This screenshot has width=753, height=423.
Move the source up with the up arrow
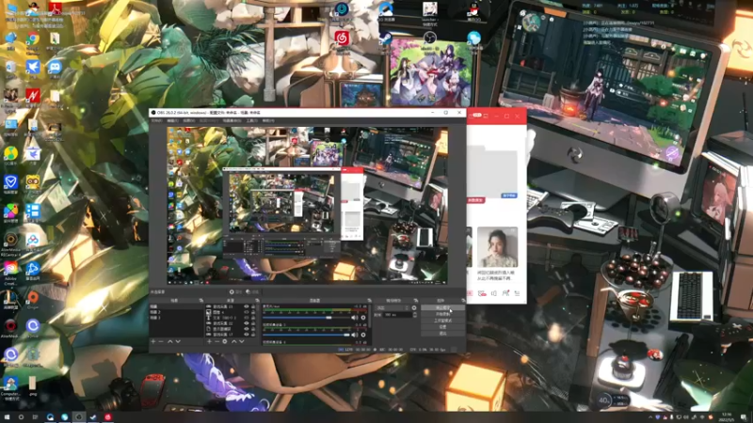click(234, 341)
